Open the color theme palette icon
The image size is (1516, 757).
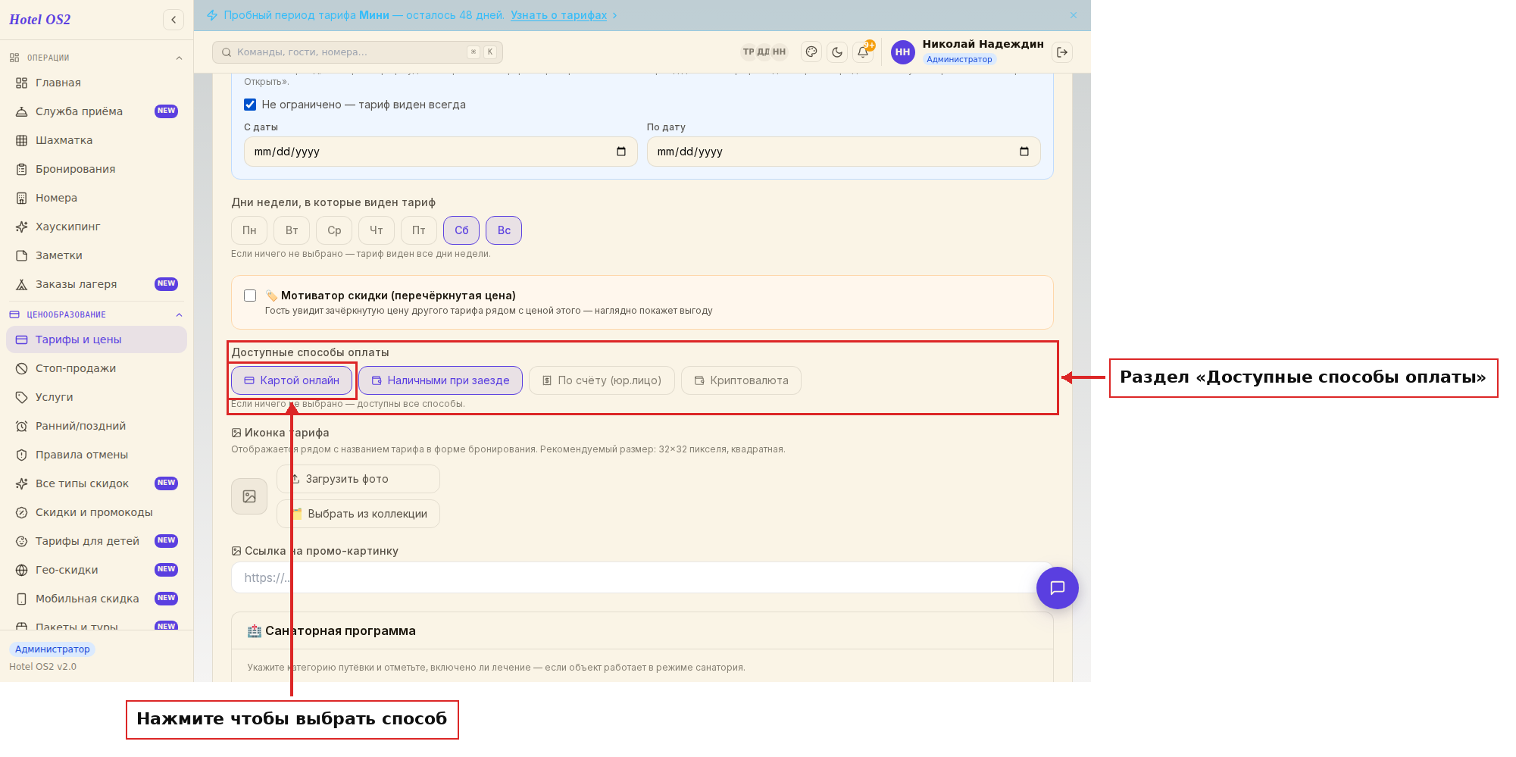[811, 52]
